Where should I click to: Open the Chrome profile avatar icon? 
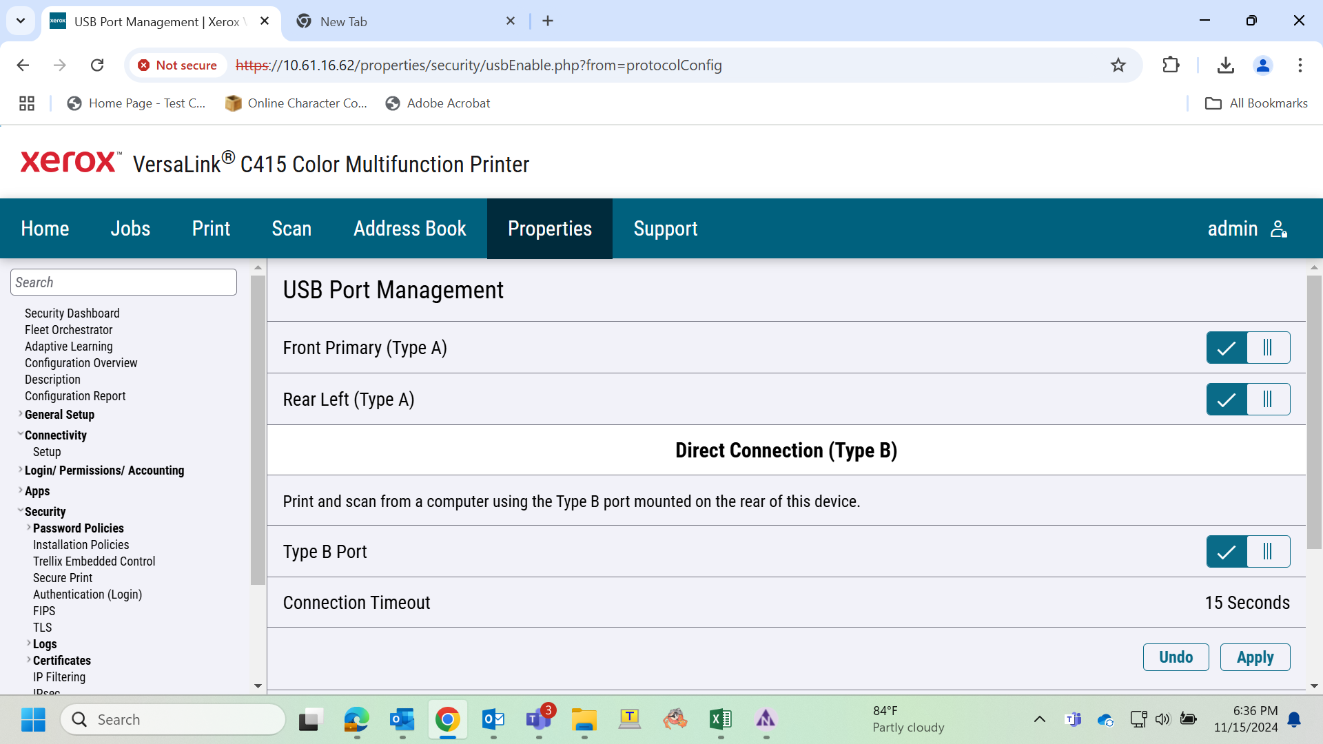[1263, 65]
